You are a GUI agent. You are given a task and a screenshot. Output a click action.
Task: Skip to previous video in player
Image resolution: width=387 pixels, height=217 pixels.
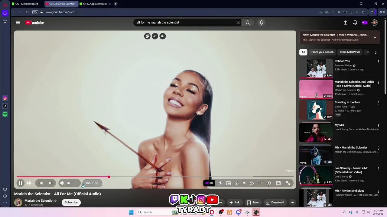click(x=41, y=183)
